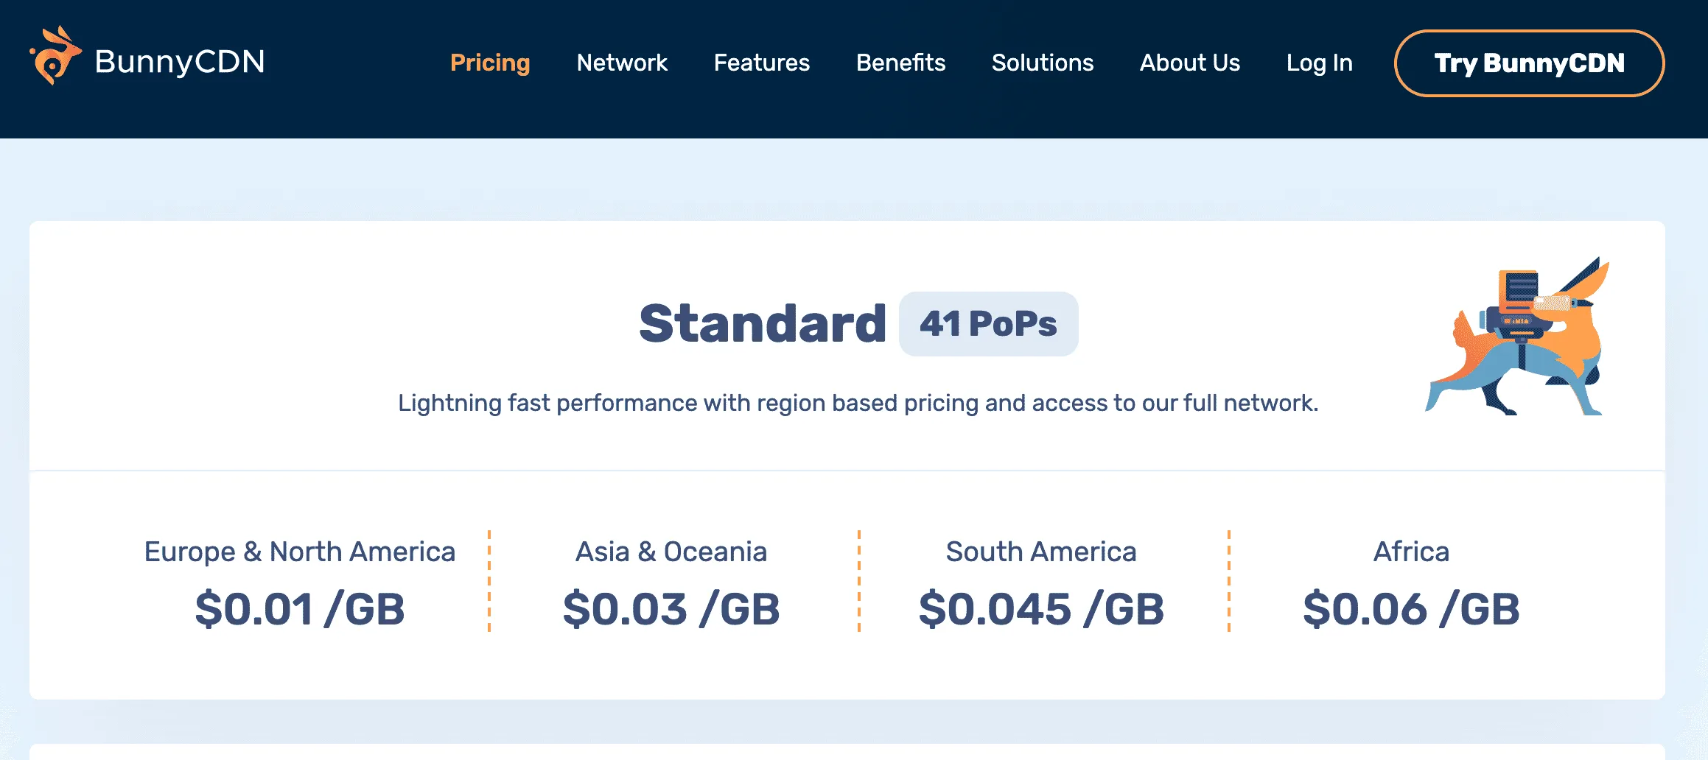Click the Lightning fast performance description text

pos(858,404)
